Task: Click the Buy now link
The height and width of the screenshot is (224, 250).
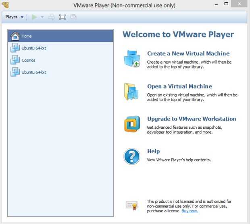Action: (190, 211)
